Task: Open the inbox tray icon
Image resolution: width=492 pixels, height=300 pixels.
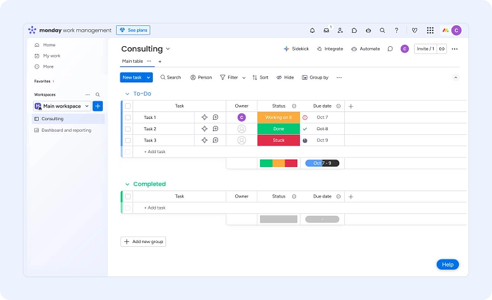Action: 327,30
